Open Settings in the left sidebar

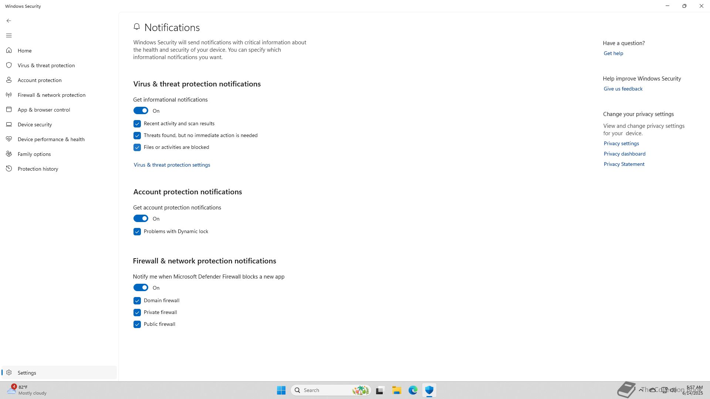pos(27,373)
